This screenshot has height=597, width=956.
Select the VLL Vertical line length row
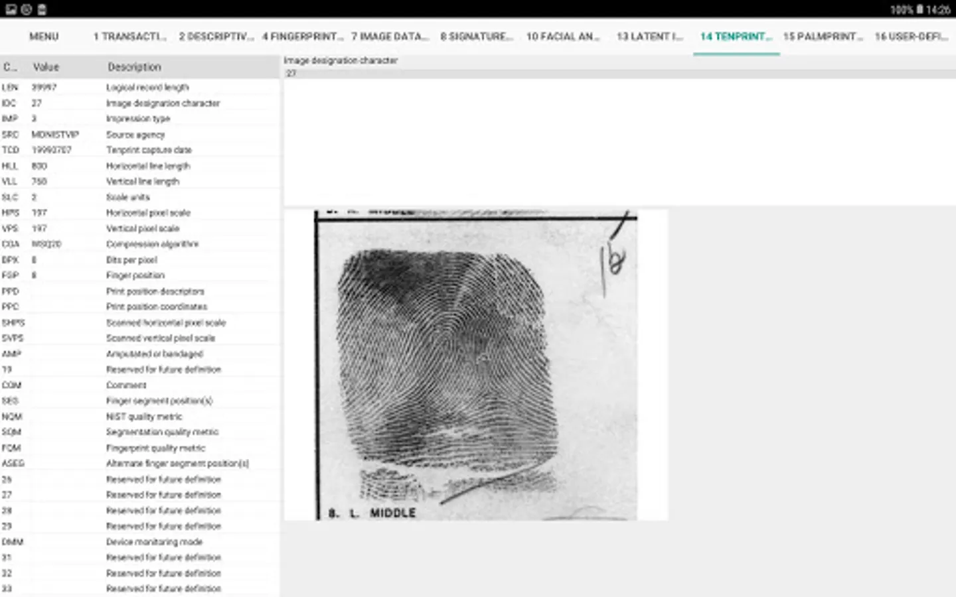139,181
